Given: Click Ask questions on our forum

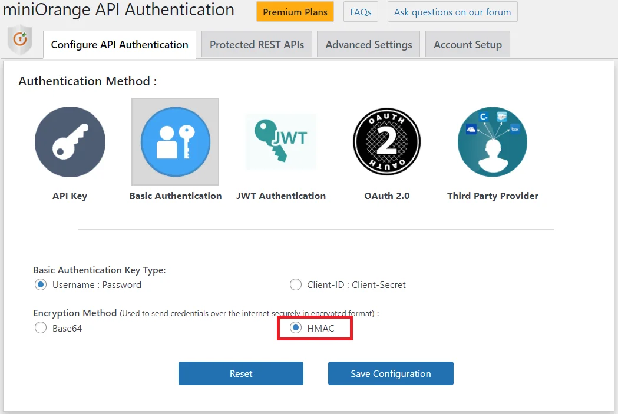Looking at the screenshot, I should [452, 12].
